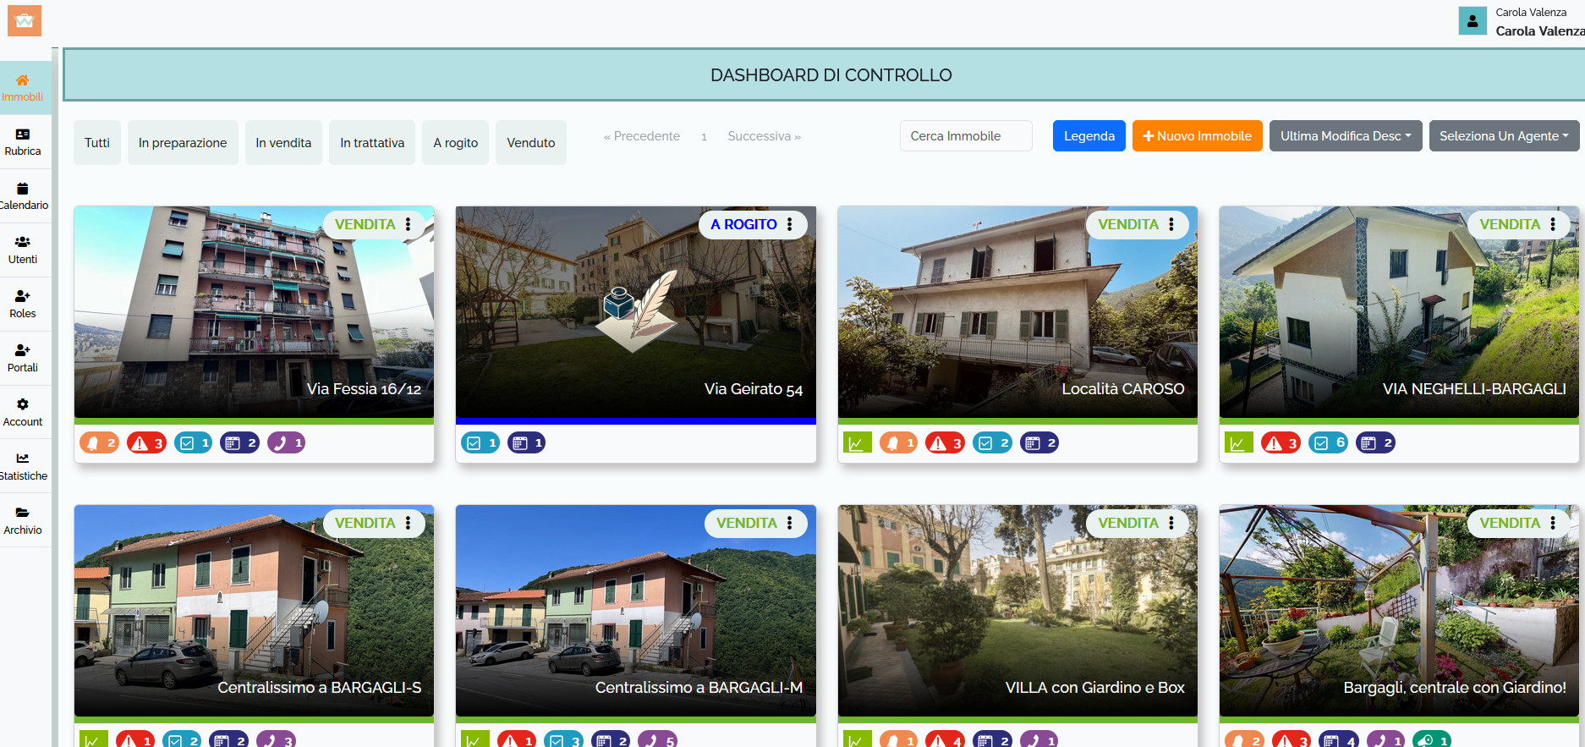The image size is (1585, 747).
Task: Click red warning badge on VIA NEGHELLI-BARGAGLI card
Action: point(1281,442)
